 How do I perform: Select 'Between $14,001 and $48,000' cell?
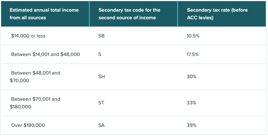tap(45, 54)
